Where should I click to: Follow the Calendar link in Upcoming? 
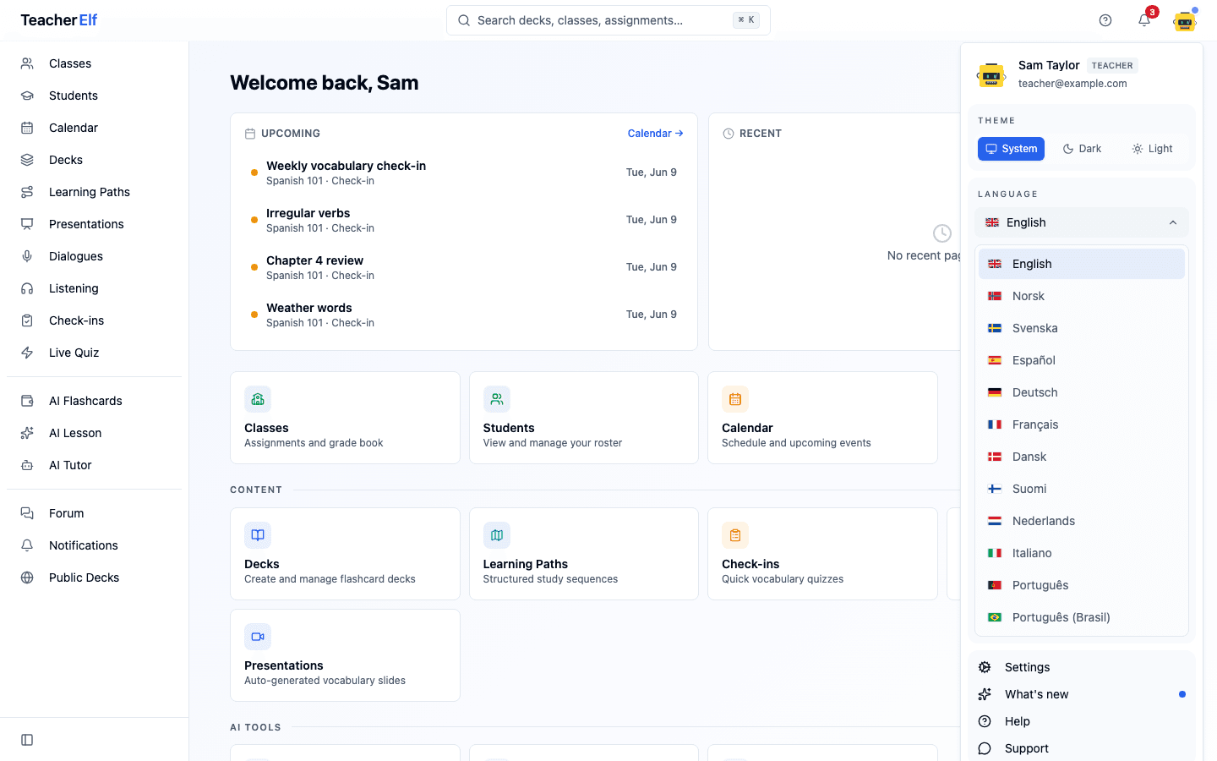tap(655, 134)
